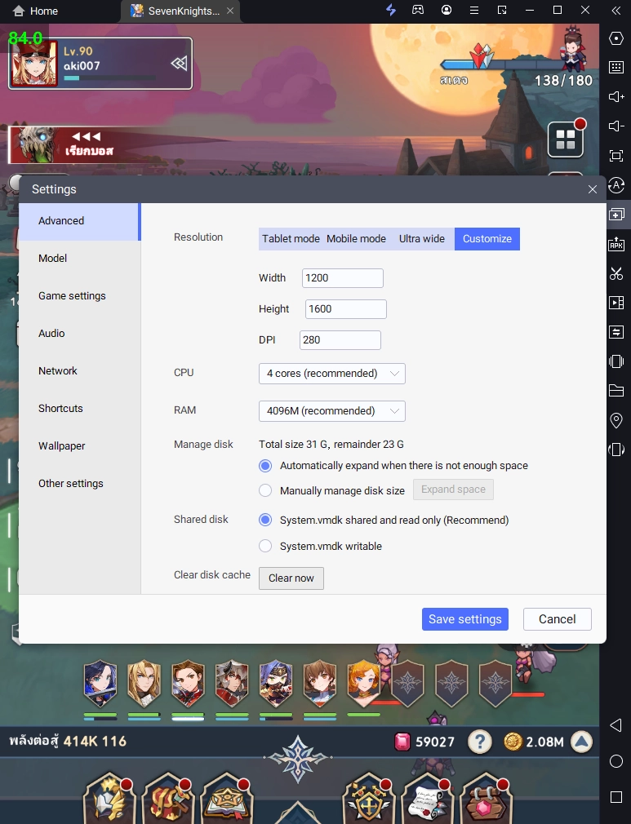Open the shared folder icon
The height and width of the screenshot is (824, 631).
tap(616, 391)
